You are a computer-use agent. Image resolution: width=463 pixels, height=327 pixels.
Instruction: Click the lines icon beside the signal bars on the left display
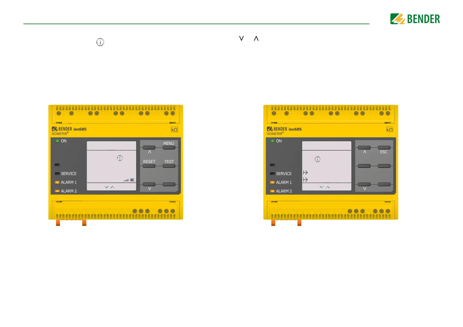(132, 180)
